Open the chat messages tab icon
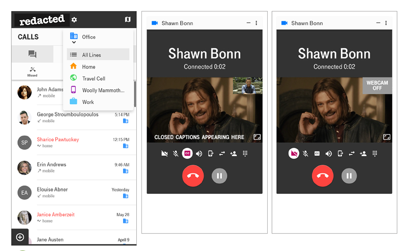 point(32,54)
